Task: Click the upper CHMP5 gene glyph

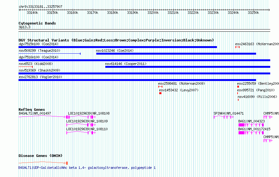Action: (268, 117)
